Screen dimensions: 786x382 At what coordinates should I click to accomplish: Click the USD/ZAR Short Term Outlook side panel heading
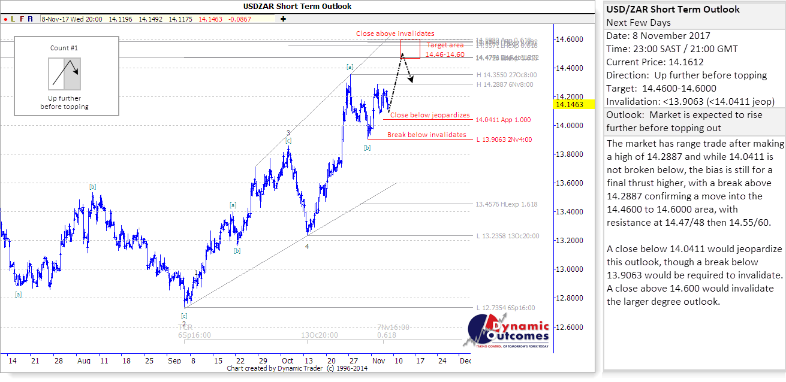click(673, 10)
